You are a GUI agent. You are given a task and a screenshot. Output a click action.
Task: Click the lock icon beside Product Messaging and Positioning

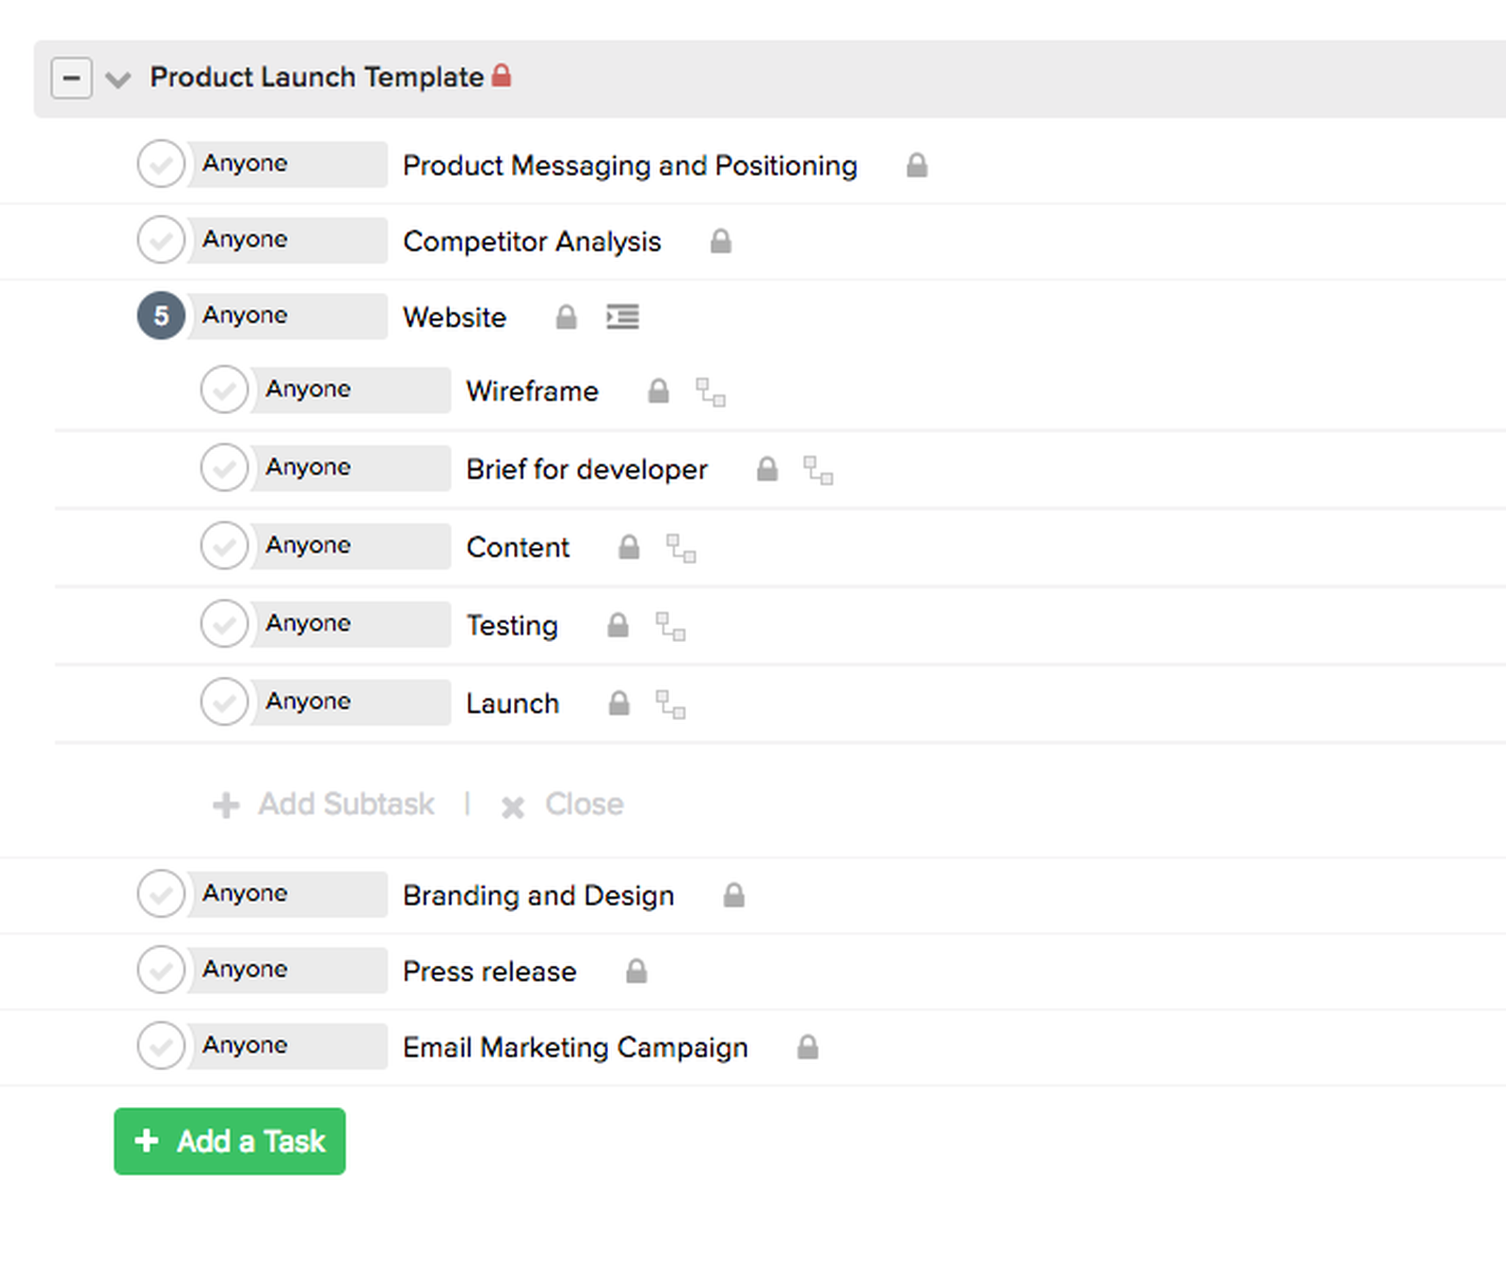coord(917,165)
